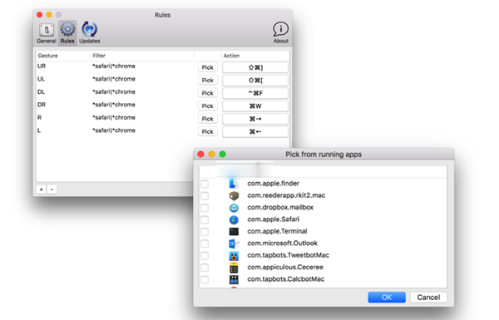Edit the ^⌘F action shortcut field
This screenshot has height=320, width=499.
(x=255, y=93)
